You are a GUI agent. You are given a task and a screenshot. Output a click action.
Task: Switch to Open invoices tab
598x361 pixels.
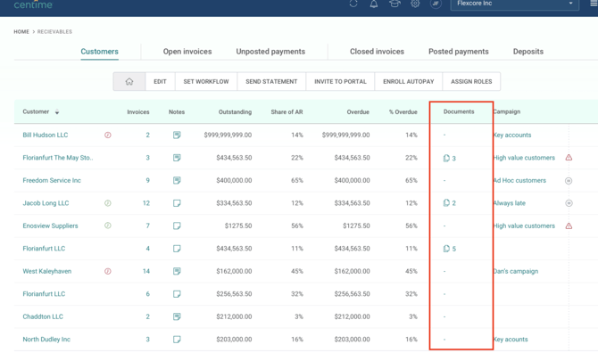pos(187,52)
